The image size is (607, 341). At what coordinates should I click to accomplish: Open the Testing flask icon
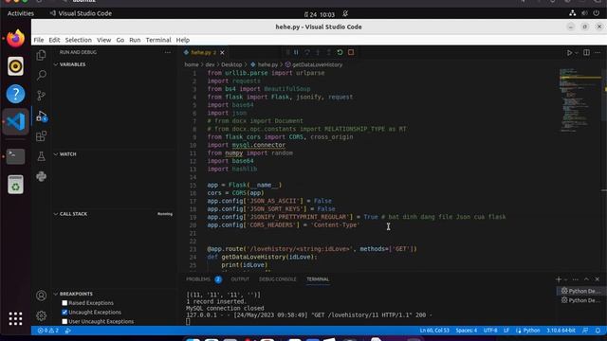coord(41,156)
